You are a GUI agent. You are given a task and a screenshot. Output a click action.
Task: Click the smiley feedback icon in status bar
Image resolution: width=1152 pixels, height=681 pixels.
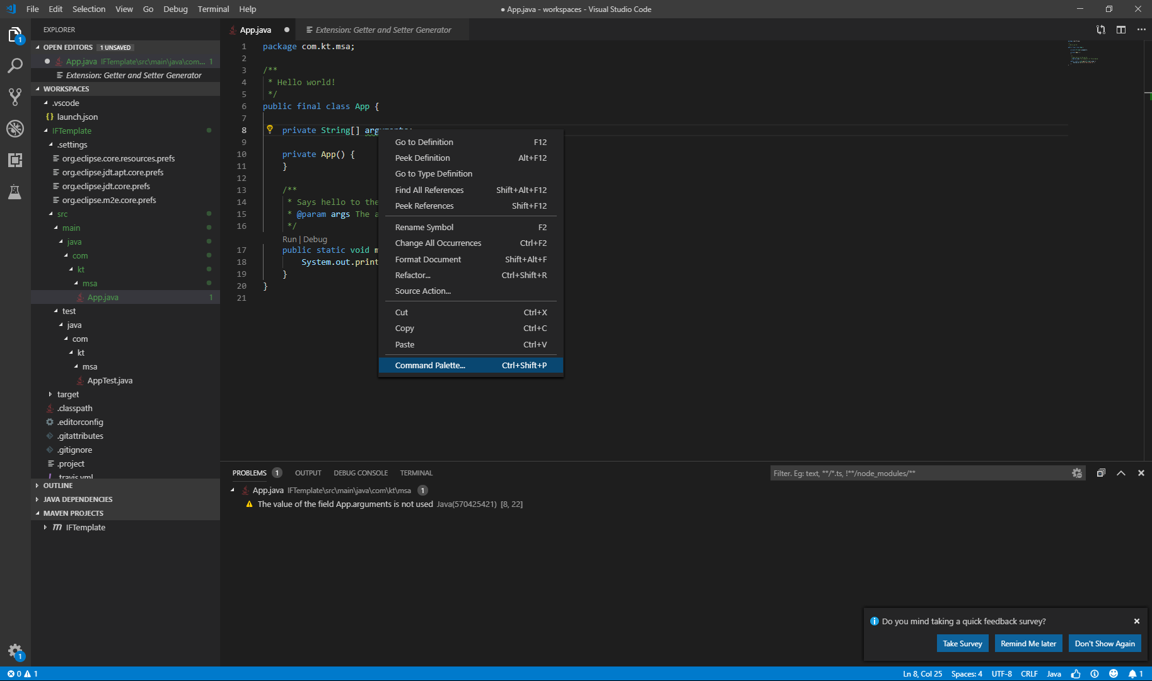pyautogui.click(x=1114, y=674)
